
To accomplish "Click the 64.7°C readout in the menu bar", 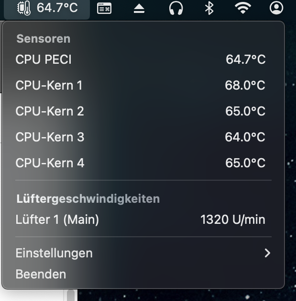I will click(57, 8).
